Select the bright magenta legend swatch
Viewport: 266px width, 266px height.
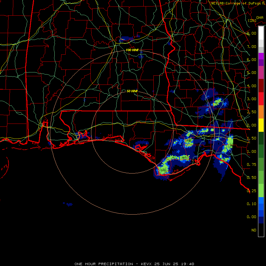261,56
